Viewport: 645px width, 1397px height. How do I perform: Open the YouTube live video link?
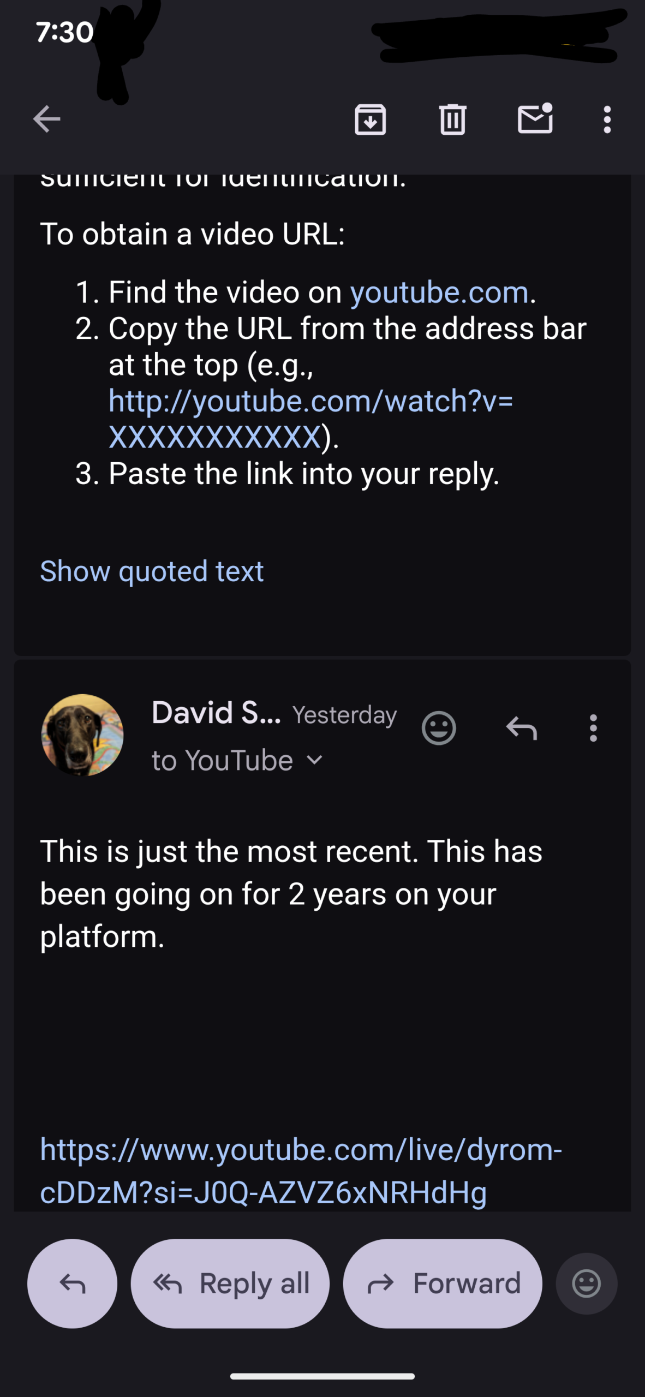tap(300, 1171)
